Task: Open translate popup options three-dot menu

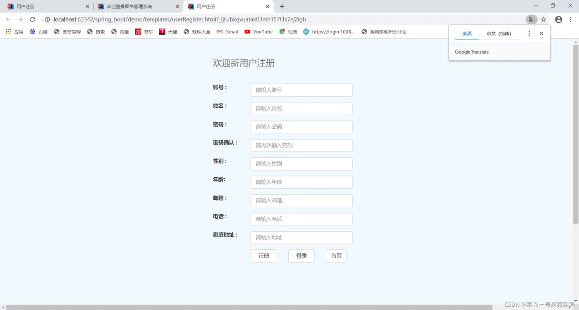Action: pos(529,33)
